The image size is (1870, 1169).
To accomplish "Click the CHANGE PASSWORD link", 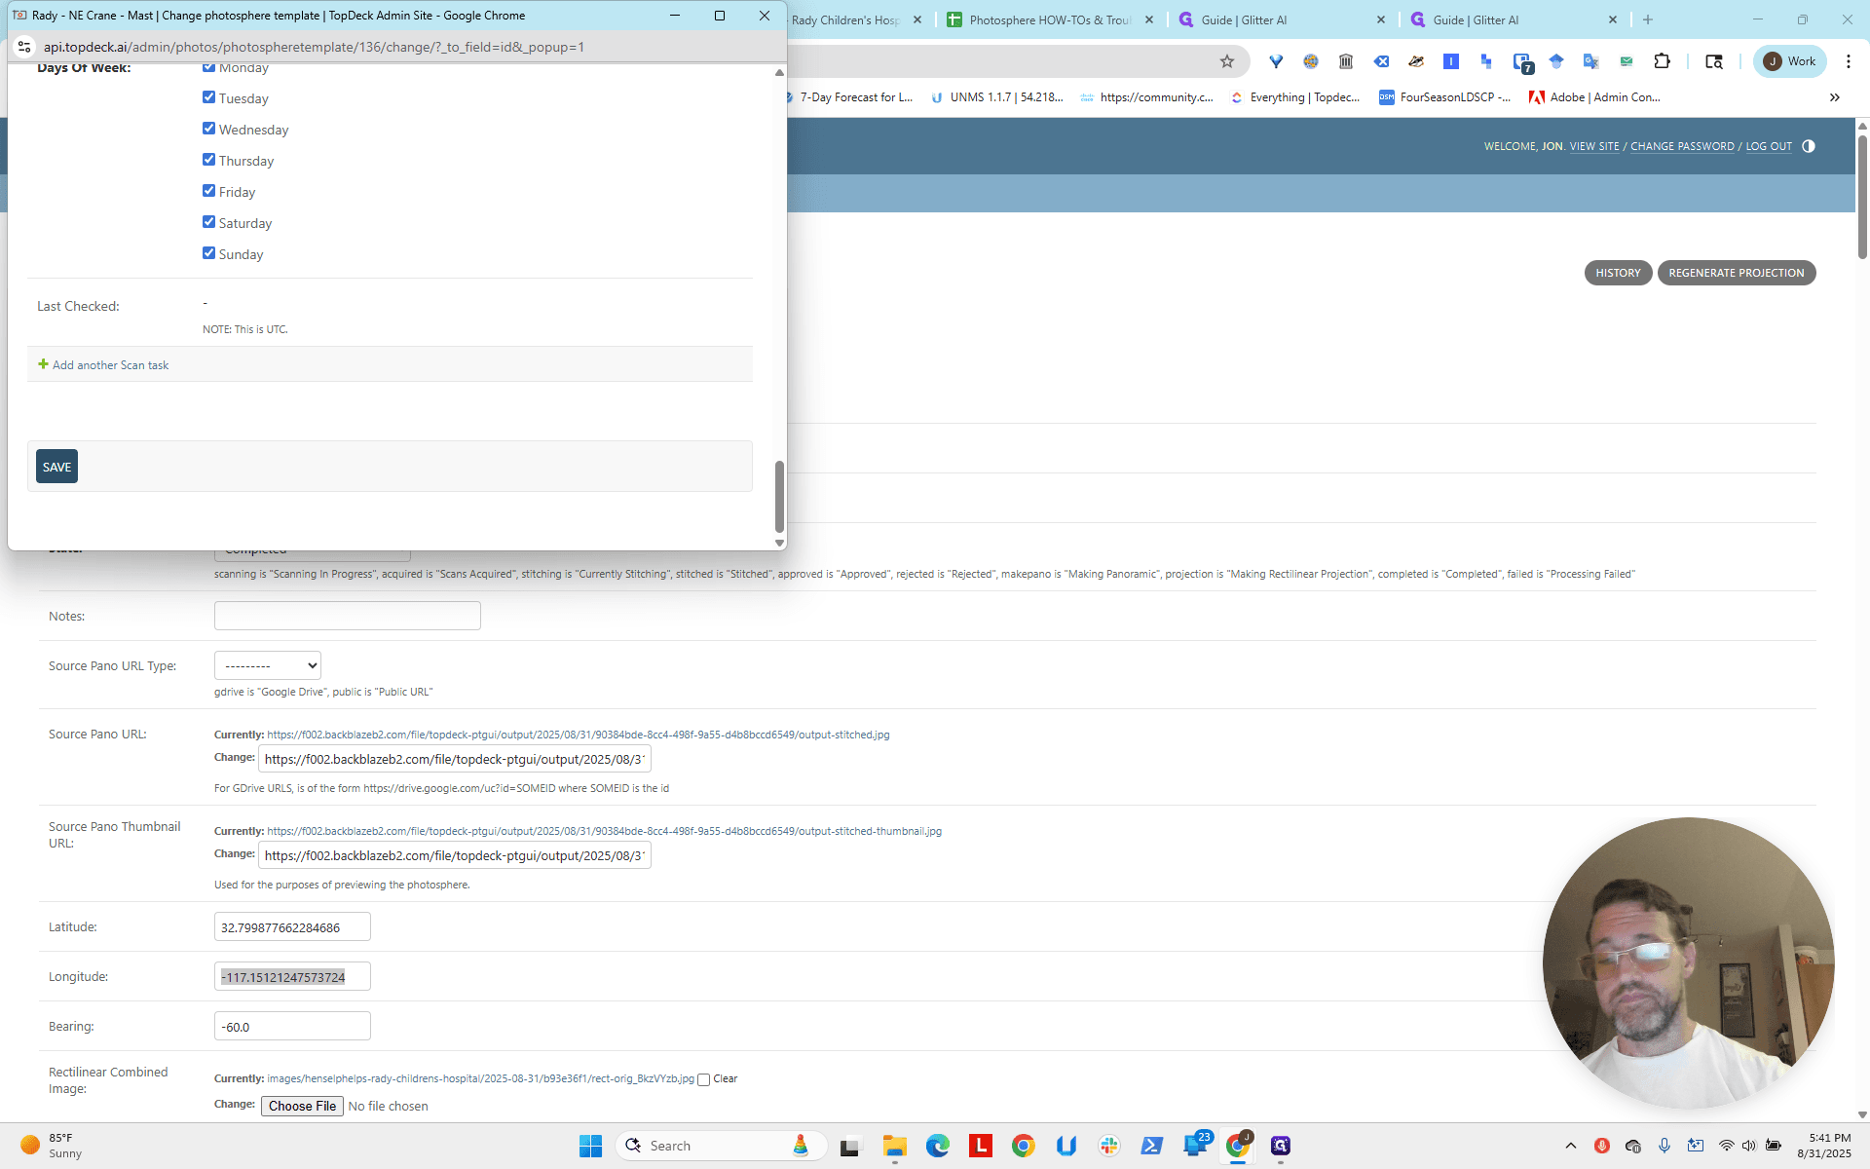I will [1682, 146].
